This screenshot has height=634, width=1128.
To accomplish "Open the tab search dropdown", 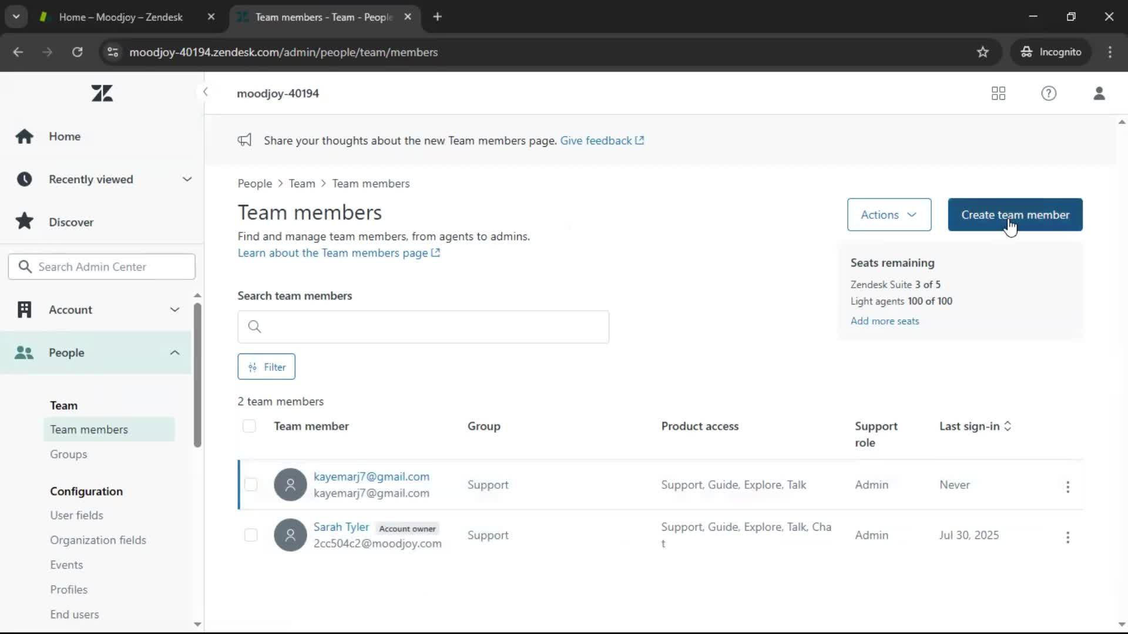I will tap(16, 17).
